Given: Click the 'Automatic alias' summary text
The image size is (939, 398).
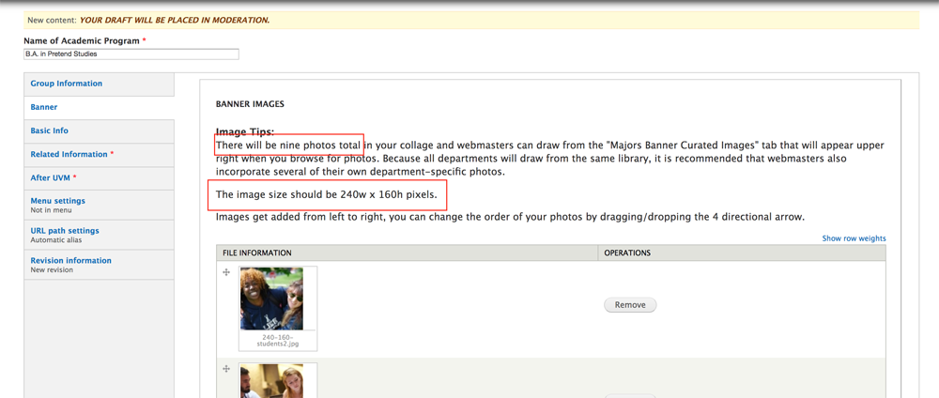Looking at the screenshot, I should 56,240.
